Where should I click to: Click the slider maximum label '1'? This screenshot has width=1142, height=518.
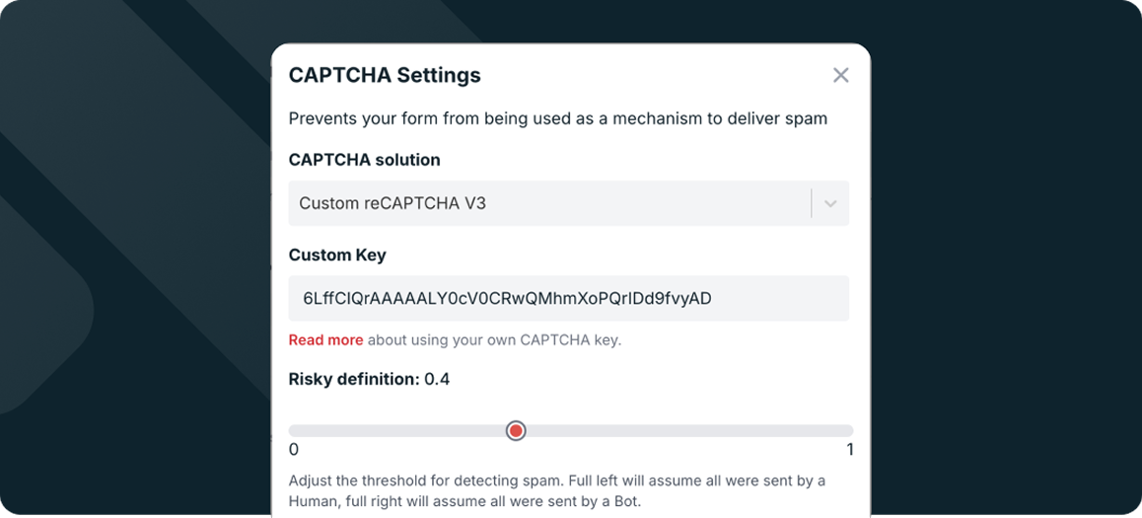849,450
